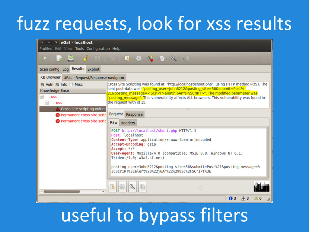Screen dimensions: 309x232
Task: Enable the Misc filter checkbox
Action: point(71,85)
